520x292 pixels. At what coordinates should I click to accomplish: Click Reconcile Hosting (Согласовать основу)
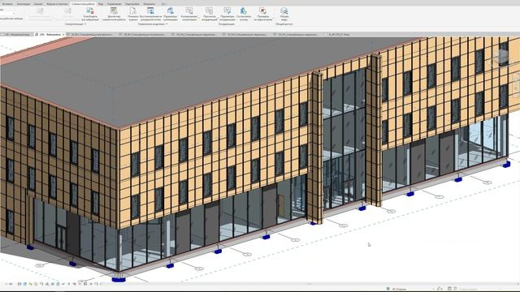(244, 15)
